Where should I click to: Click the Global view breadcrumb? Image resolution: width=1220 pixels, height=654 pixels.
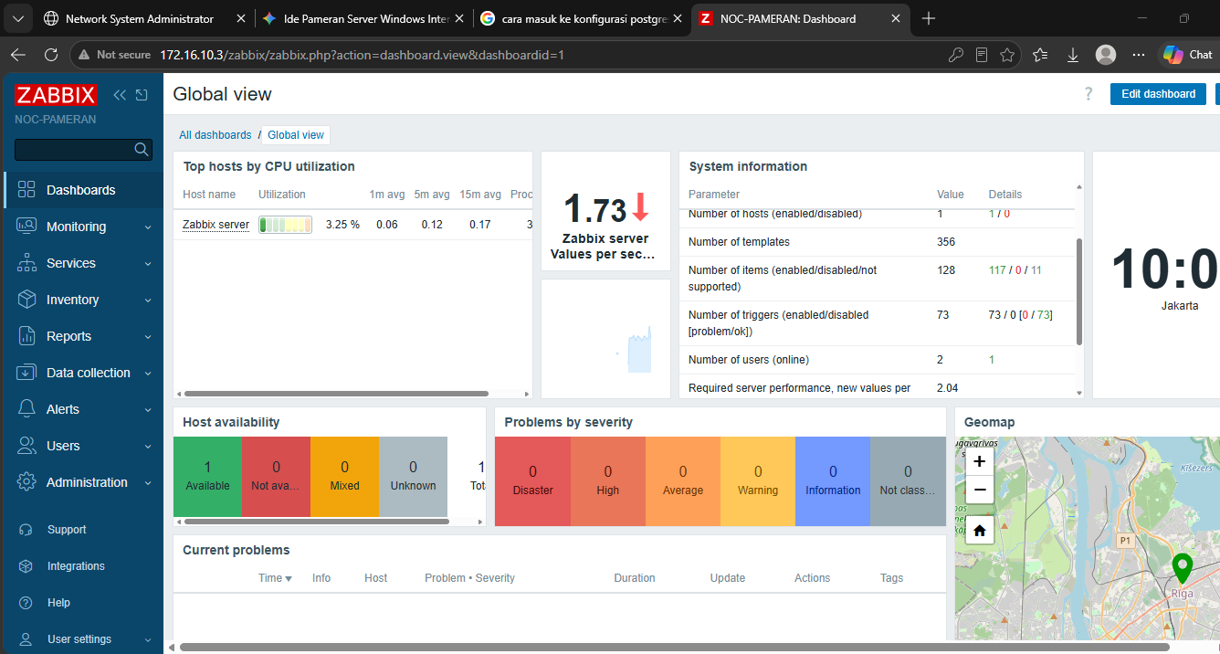point(296,135)
